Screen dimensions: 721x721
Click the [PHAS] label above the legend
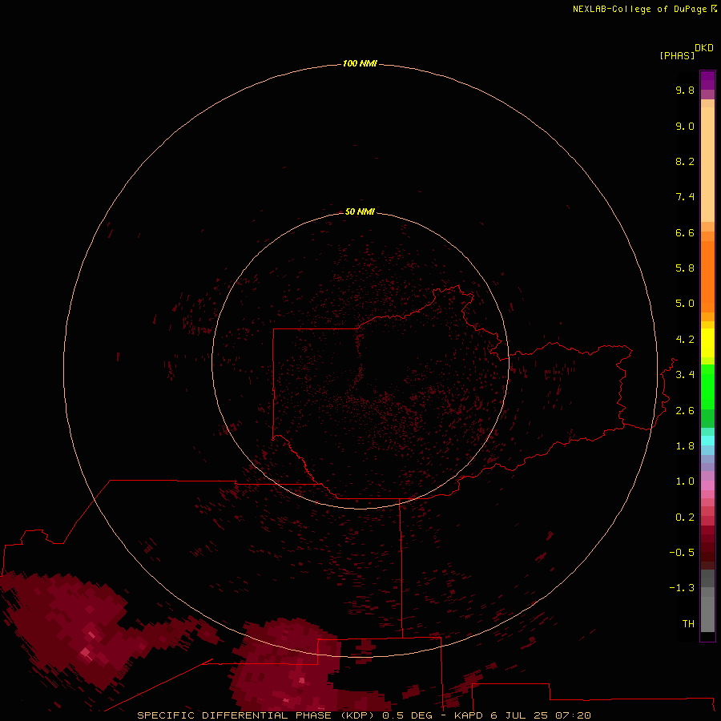[x=677, y=55]
